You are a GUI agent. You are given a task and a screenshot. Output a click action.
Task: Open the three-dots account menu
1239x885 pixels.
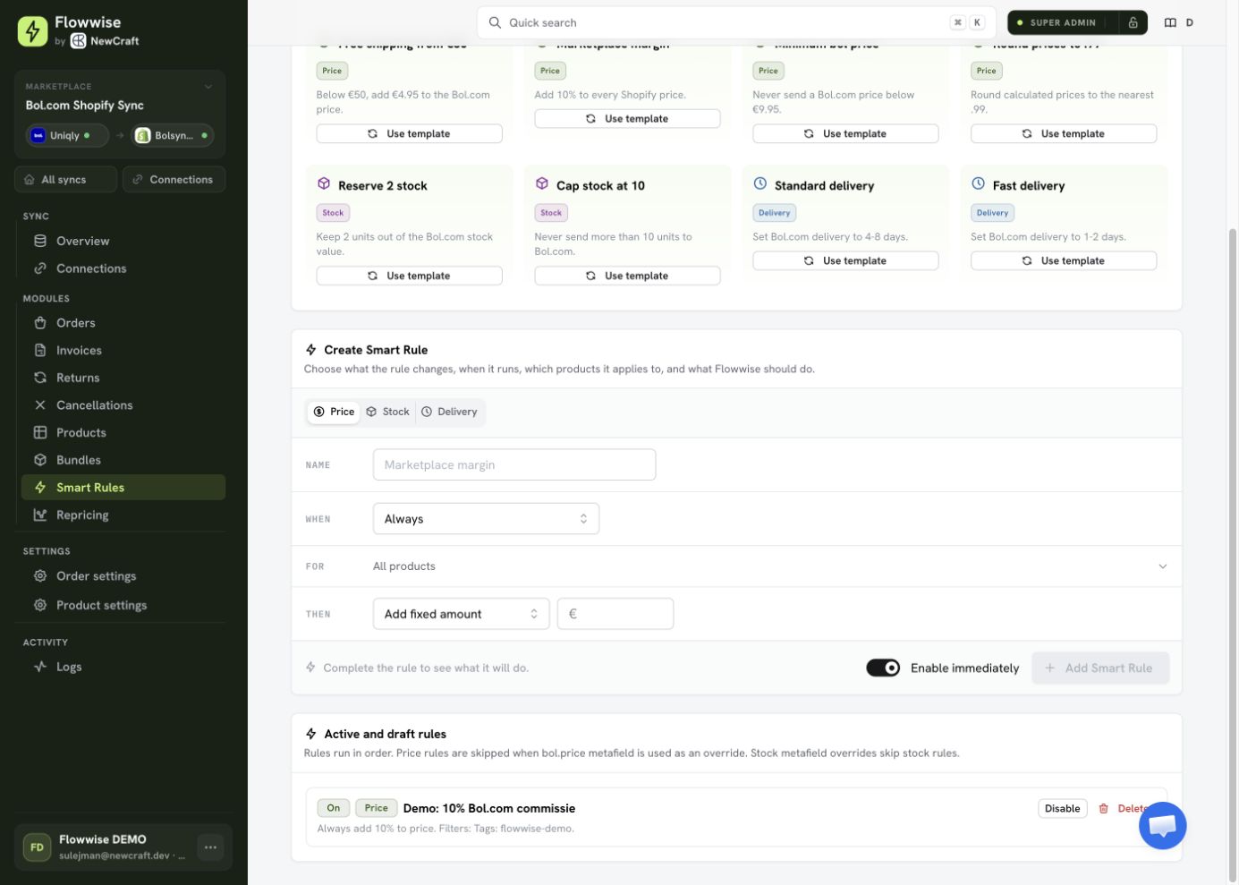point(210,847)
